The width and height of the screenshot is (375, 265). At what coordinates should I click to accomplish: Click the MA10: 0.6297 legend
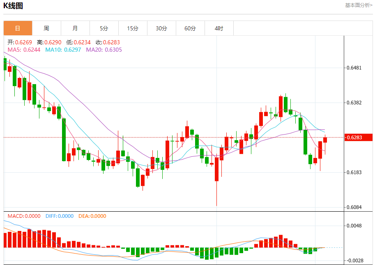pyautogui.click(x=63, y=50)
